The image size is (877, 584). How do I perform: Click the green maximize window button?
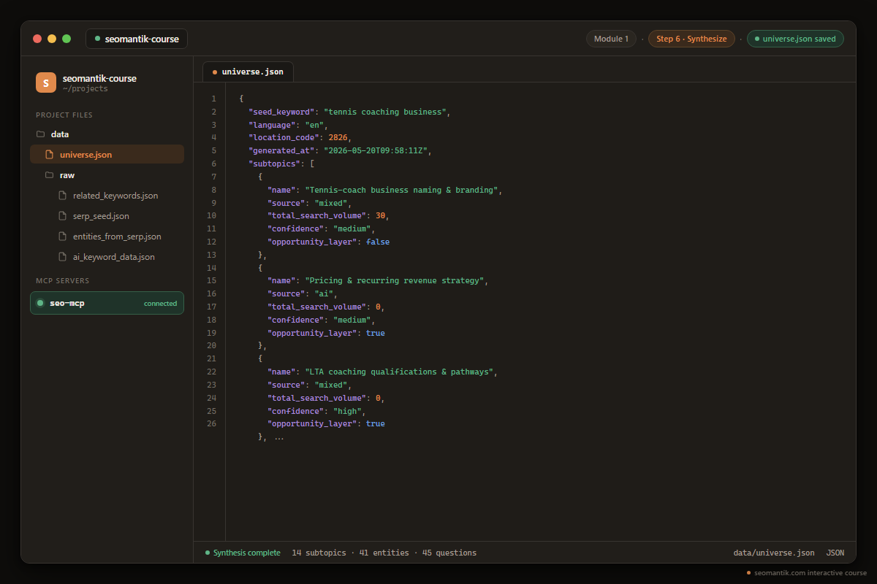pyautogui.click(x=67, y=39)
